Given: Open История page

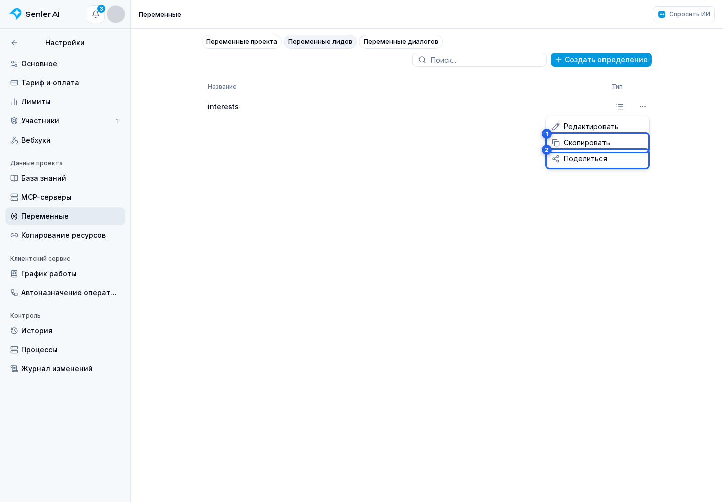Looking at the screenshot, I should (x=65, y=331).
